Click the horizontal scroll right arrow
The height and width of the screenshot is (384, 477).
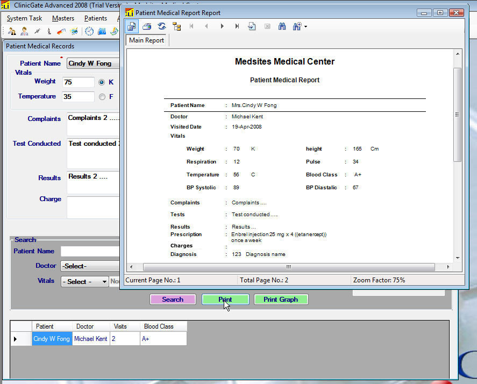click(x=448, y=267)
